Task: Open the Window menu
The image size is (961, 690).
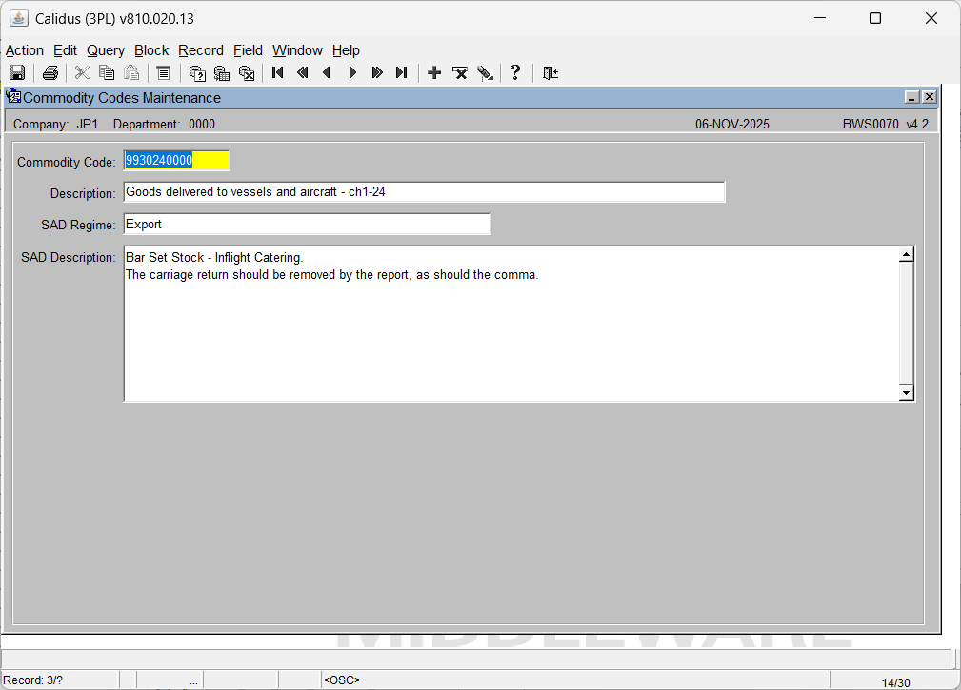Action: tap(297, 50)
